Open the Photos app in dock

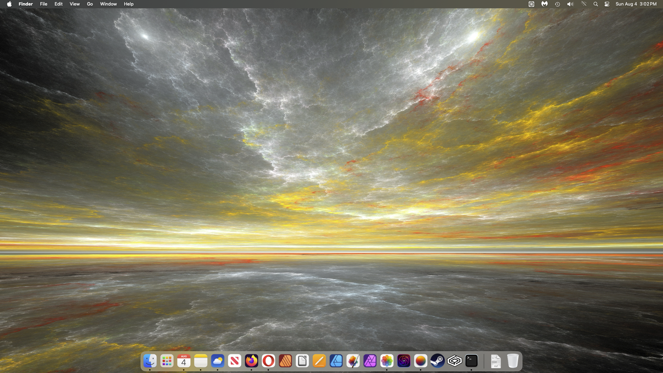point(387,361)
